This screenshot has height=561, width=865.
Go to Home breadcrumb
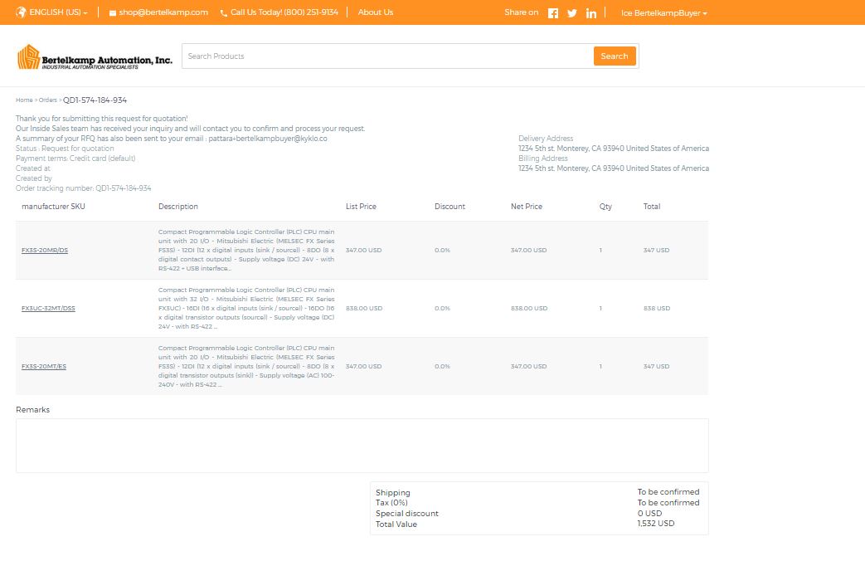coord(24,100)
